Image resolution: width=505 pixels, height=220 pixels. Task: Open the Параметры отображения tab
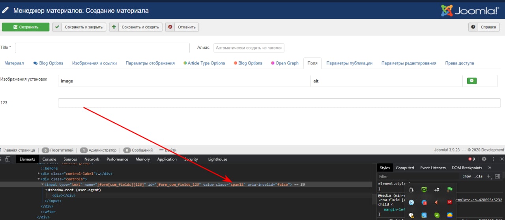pyautogui.click(x=150, y=63)
